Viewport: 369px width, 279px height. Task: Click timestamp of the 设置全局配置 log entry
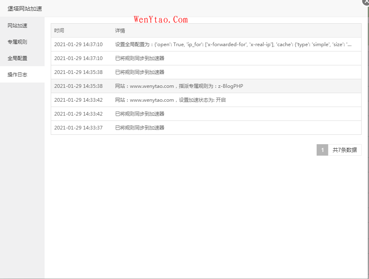coord(78,45)
